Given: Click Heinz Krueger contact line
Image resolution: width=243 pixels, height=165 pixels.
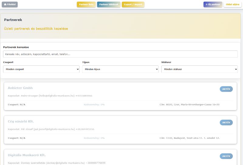Looking at the screenshot, I should pos(50,96).
